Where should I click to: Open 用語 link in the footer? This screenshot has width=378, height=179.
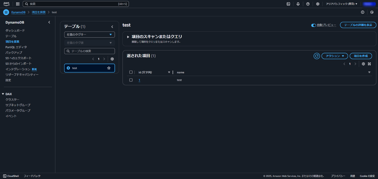pyautogui.click(x=353, y=176)
